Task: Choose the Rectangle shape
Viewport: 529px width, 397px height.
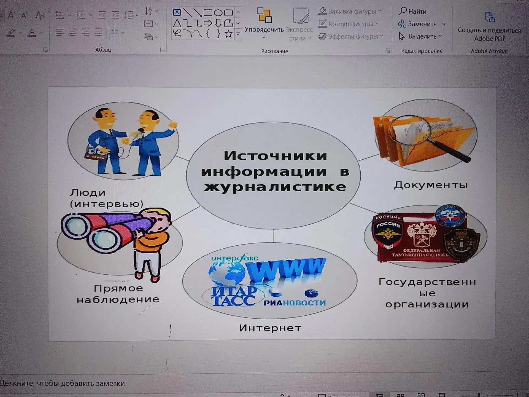Action: tap(208, 13)
